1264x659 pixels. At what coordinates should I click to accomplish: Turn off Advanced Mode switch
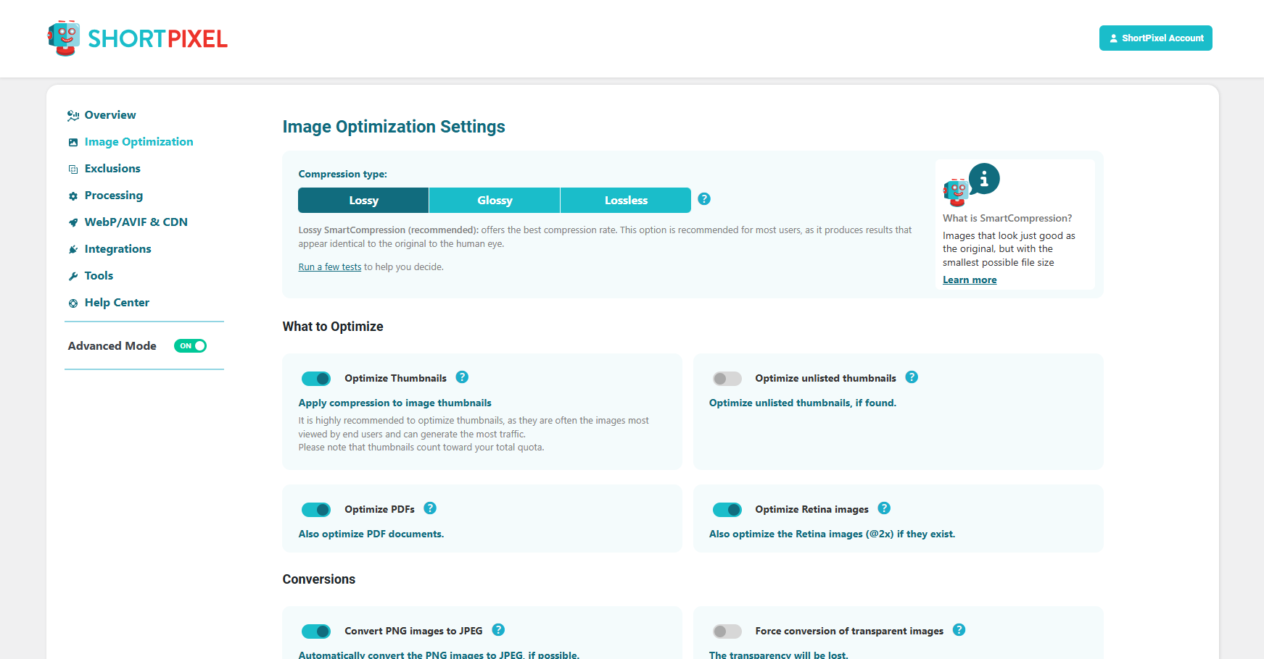(191, 346)
